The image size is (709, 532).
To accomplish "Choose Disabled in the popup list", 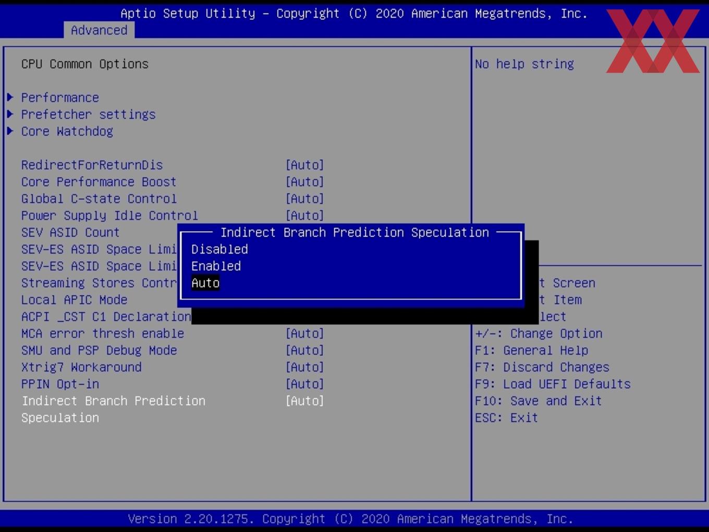I will point(219,249).
